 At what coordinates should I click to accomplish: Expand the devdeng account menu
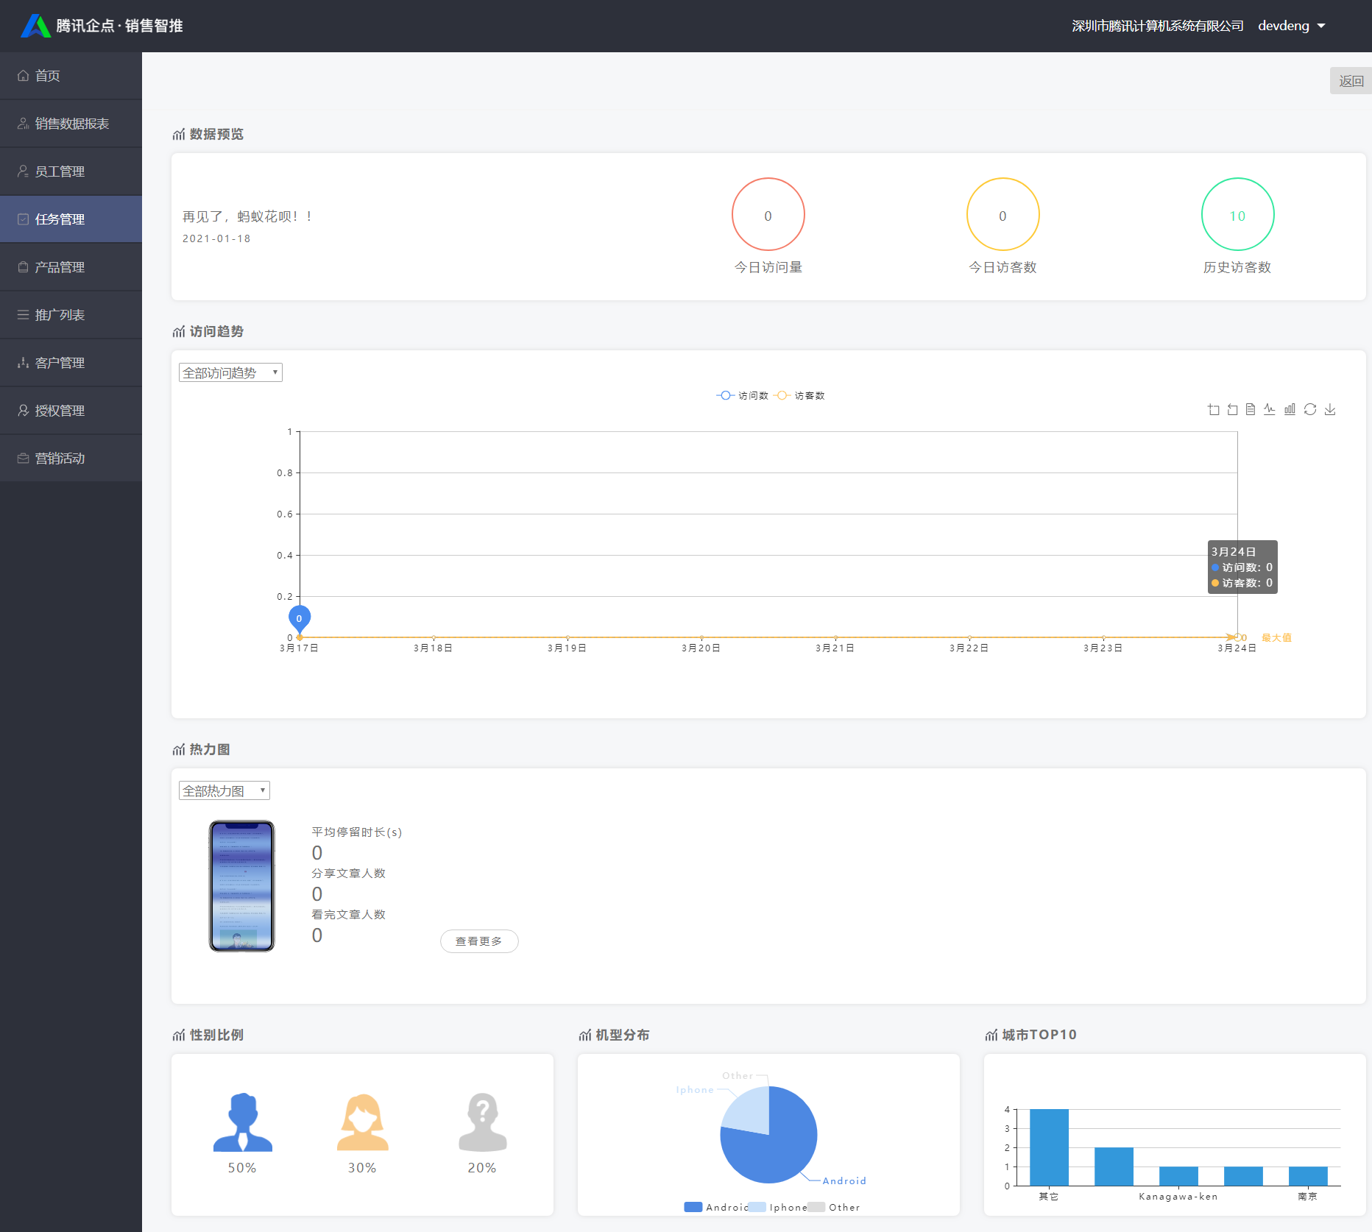[x=1291, y=26]
